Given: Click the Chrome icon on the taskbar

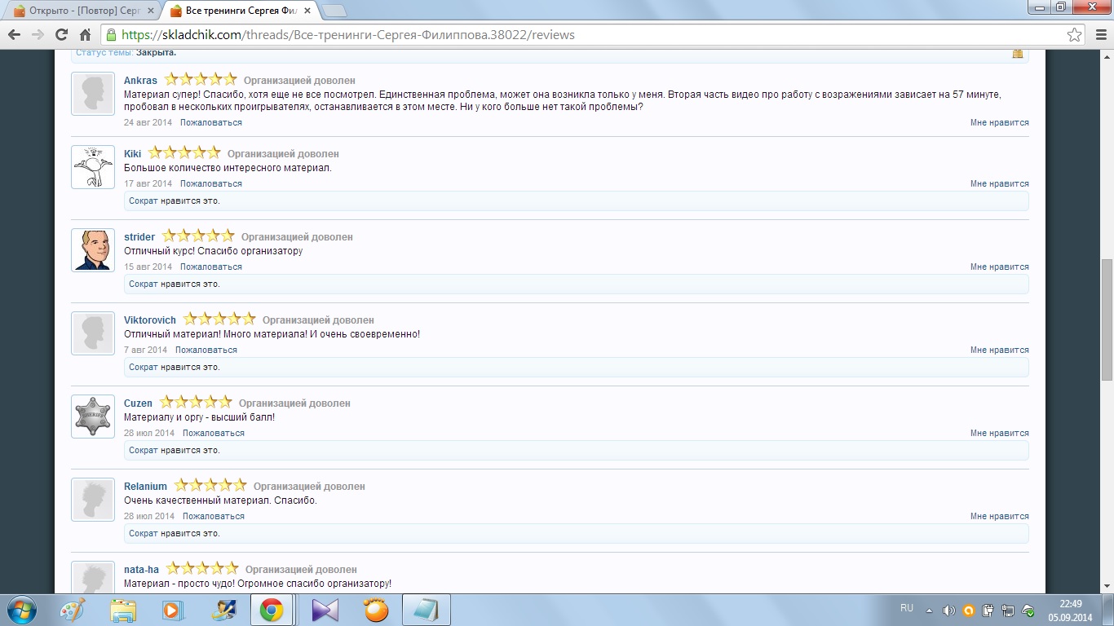Looking at the screenshot, I should (272, 610).
